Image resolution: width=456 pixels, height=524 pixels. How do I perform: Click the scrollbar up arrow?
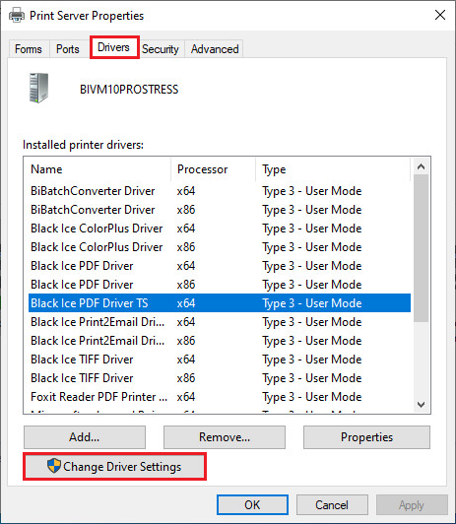click(421, 166)
